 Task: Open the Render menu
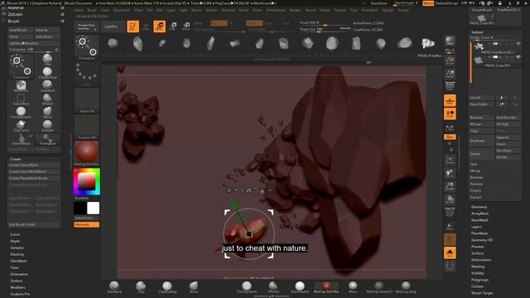(x=295, y=10)
